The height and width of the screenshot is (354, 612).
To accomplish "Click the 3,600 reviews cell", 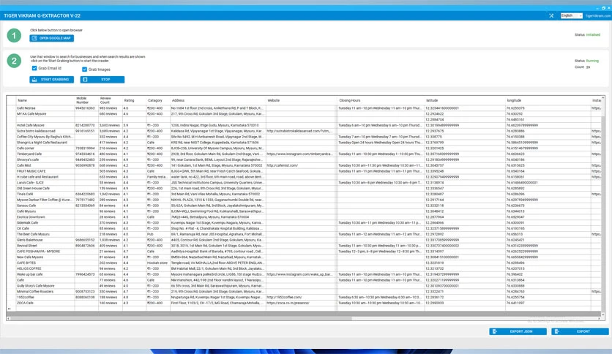I will [110, 126].
